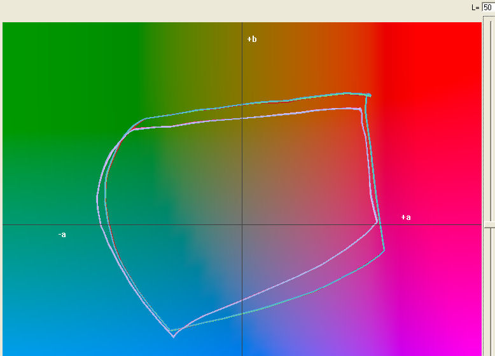Click the +a axis label
The width and height of the screenshot is (495, 356).
coord(406,217)
